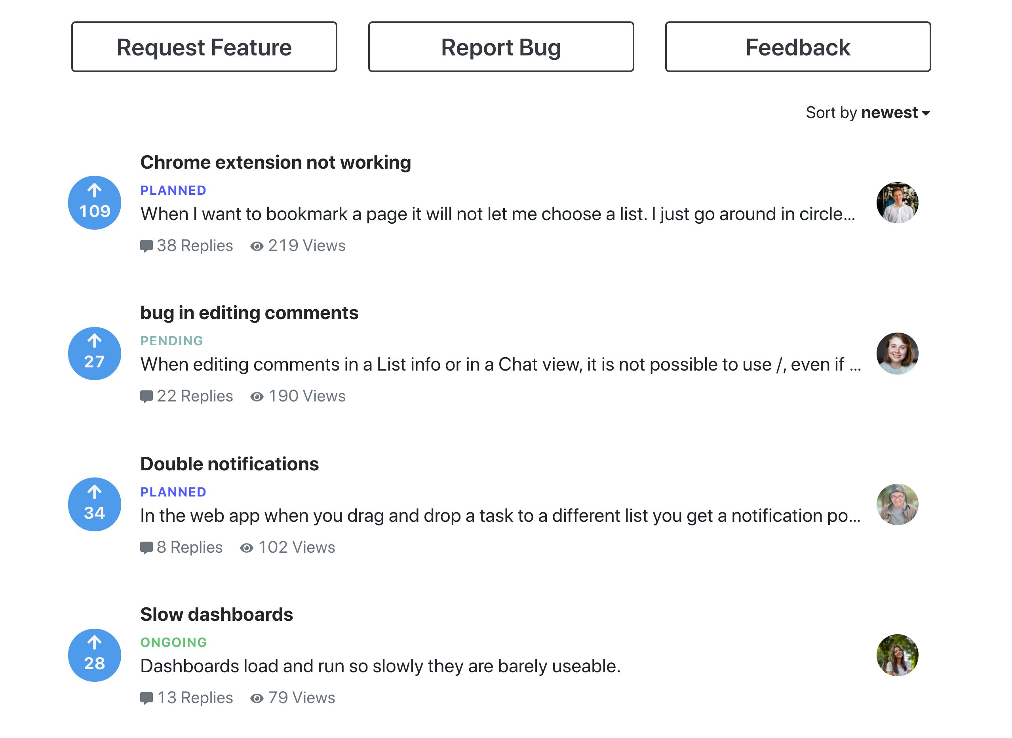Upvote the Slow dashboards post
1012x738 pixels.
tap(94, 655)
